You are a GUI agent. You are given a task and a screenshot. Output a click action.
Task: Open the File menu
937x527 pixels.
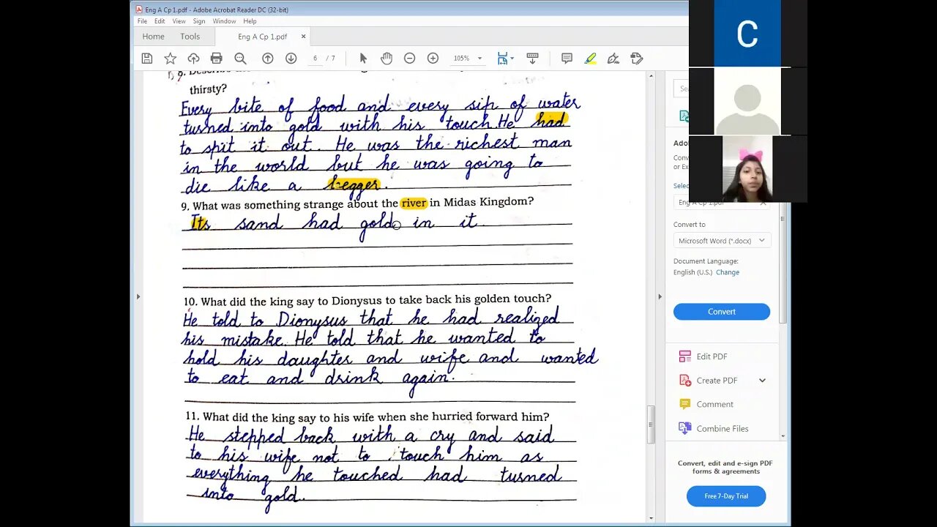[142, 21]
